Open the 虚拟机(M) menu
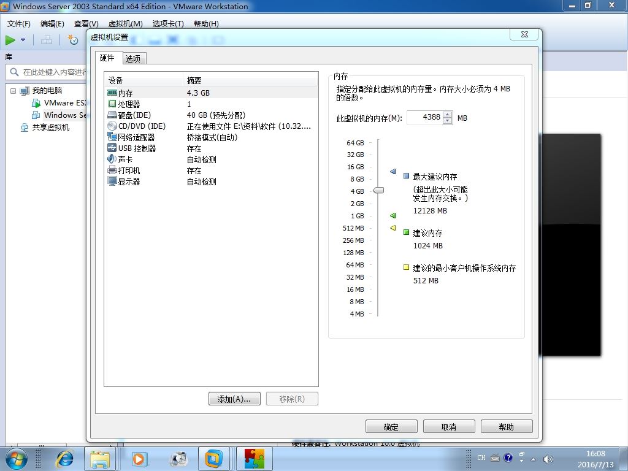 click(x=125, y=24)
